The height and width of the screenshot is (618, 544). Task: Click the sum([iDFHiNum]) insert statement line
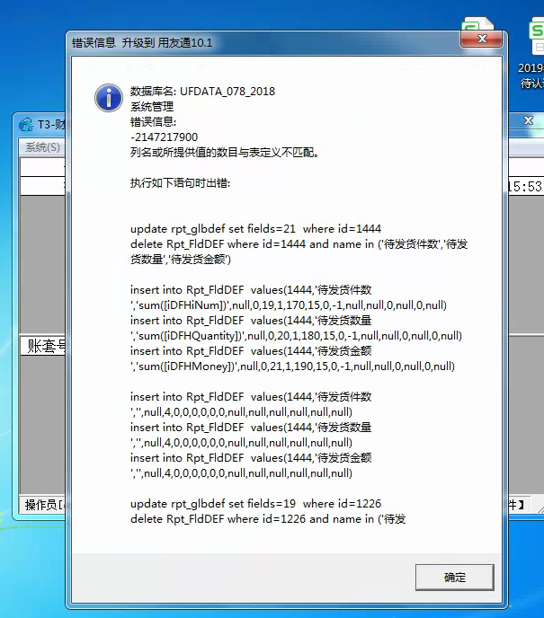coord(289,305)
